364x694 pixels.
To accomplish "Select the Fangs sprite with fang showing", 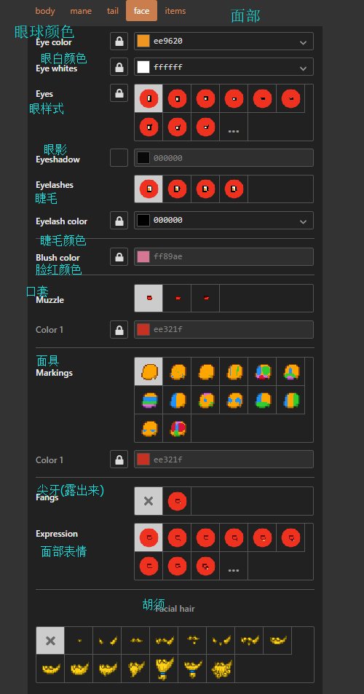I will [177, 501].
